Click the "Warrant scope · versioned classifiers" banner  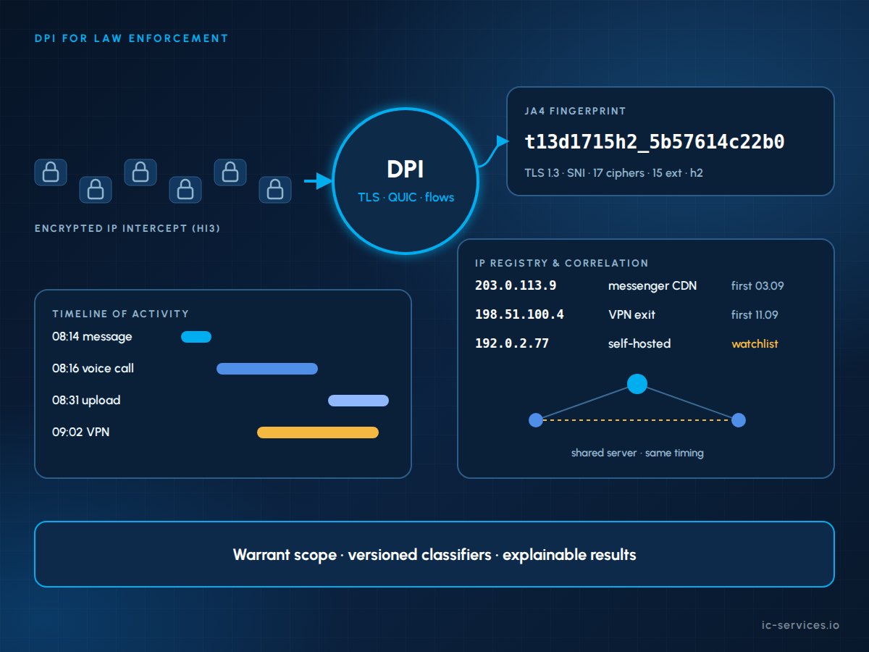tap(434, 554)
